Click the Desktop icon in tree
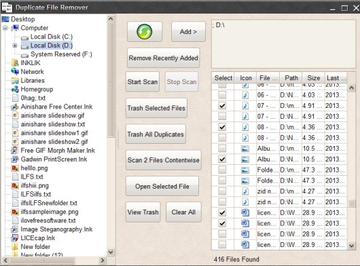Image resolution: width=360 pixels, height=266 pixels. point(5,19)
